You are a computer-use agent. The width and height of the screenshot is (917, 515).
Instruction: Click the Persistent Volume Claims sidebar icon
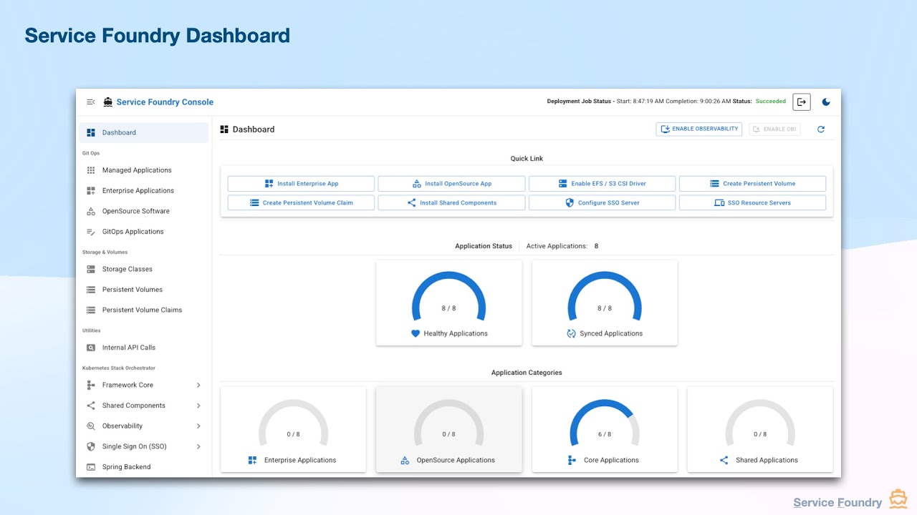point(91,310)
